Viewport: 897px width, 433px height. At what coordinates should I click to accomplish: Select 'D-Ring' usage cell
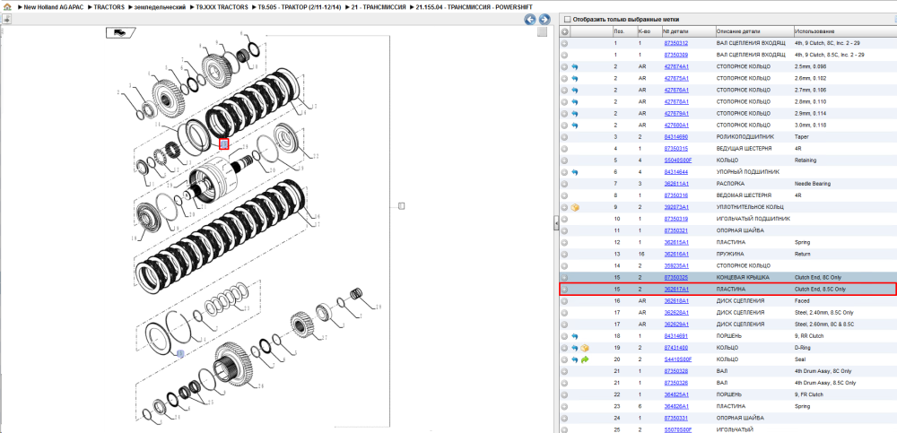(803, 348)
